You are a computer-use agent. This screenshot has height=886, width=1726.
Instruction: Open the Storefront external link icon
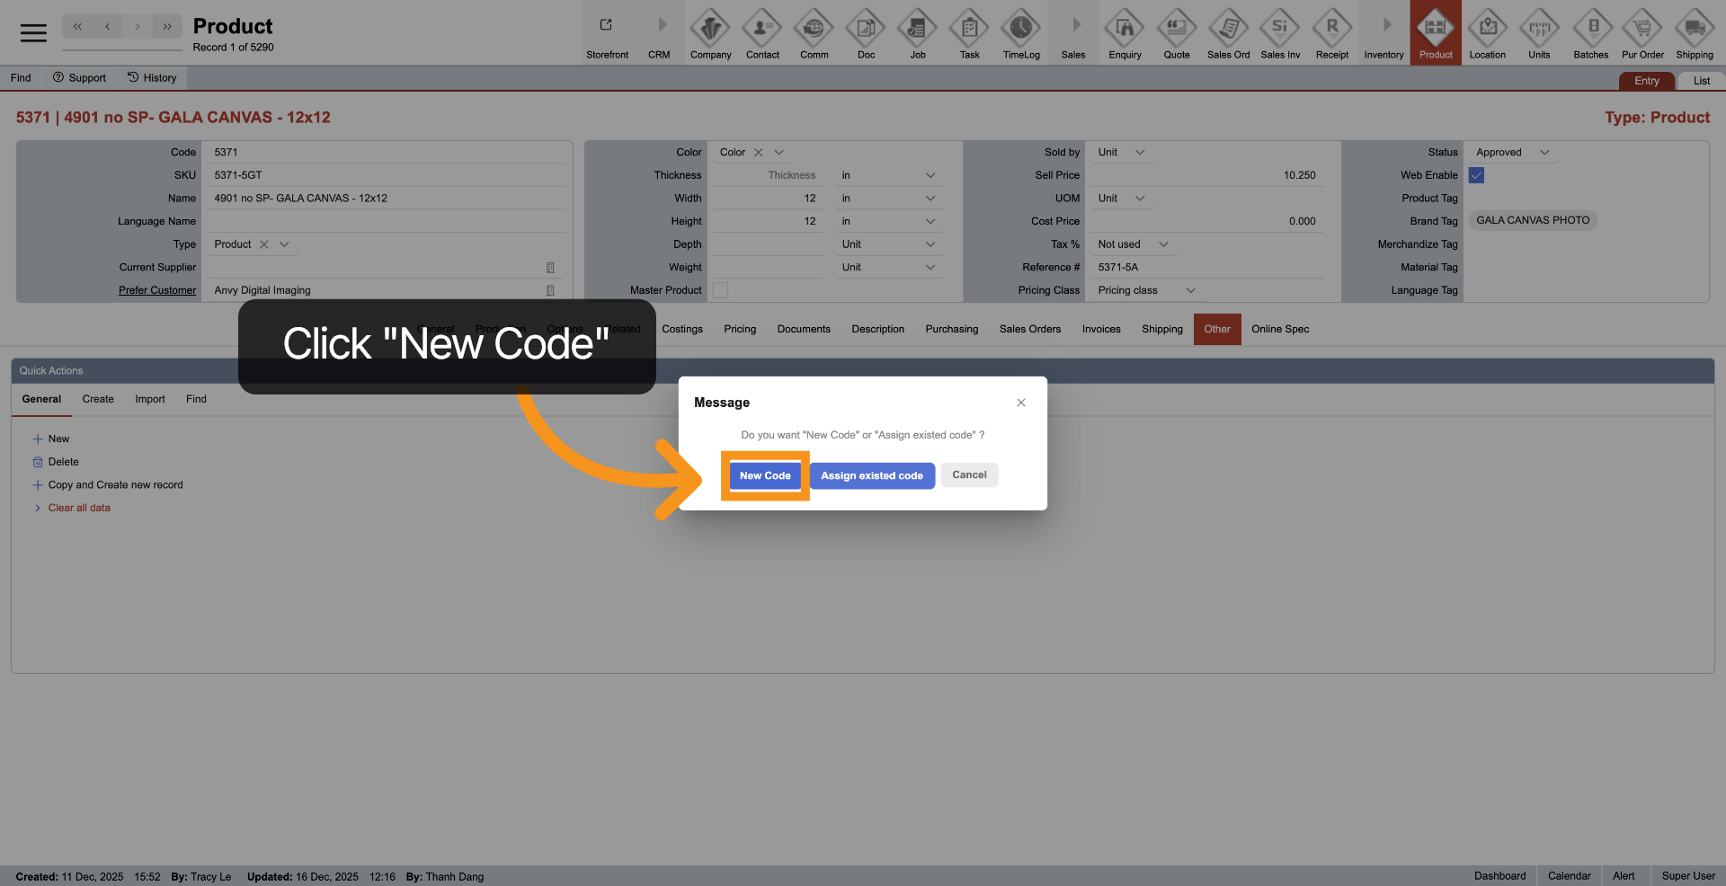point(607,25)
